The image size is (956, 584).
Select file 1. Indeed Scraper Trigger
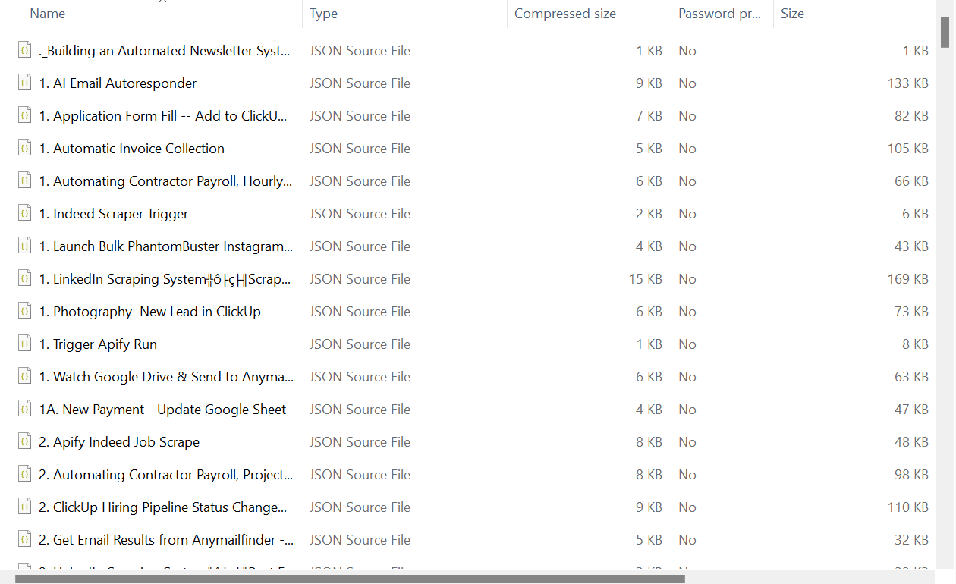tap(114, 214)
